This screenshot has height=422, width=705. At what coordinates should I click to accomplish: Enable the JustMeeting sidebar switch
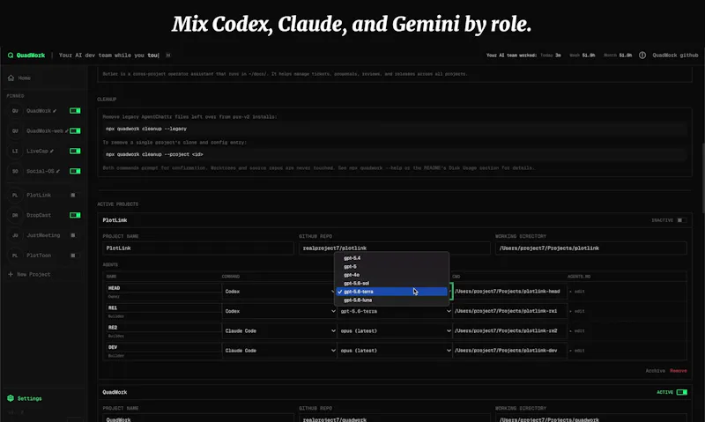(x=73, y=235)
